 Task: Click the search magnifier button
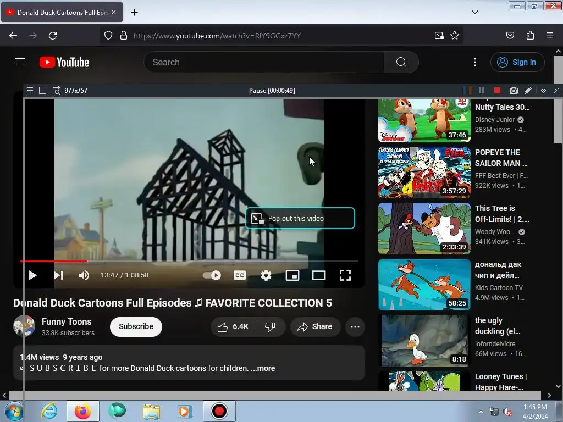pos(401,62)
